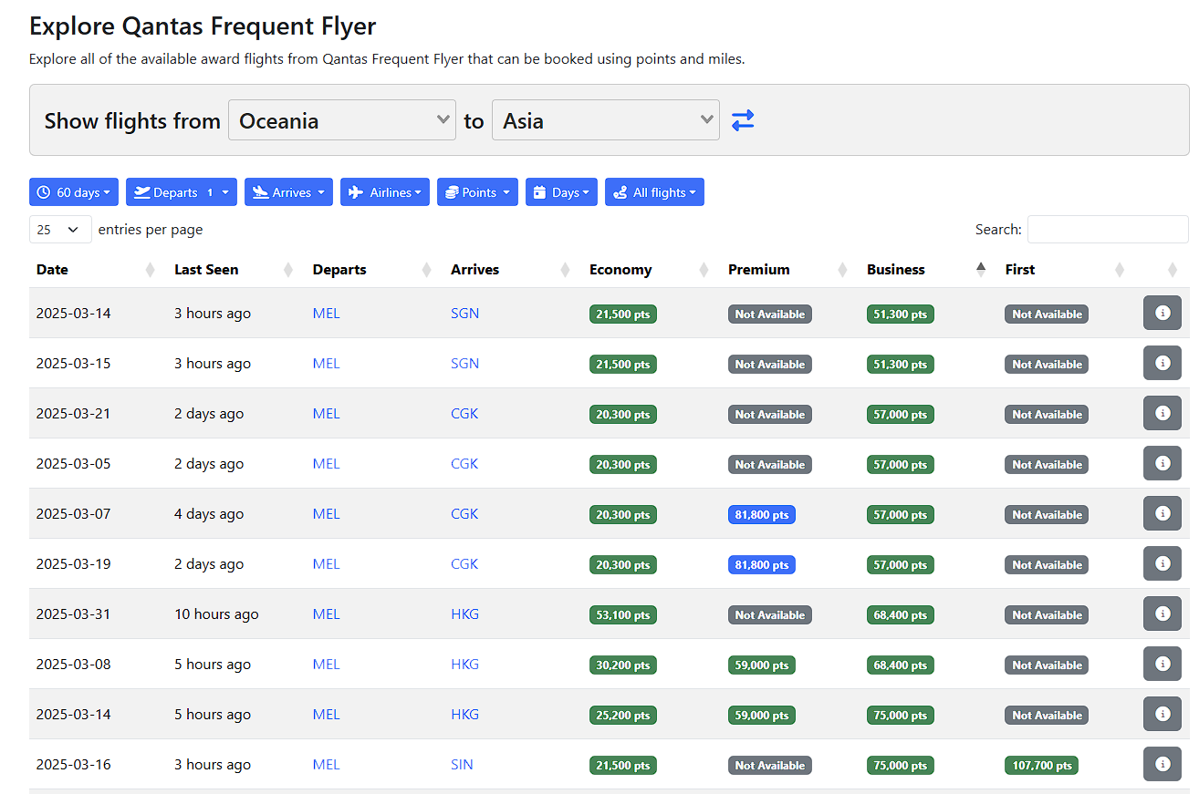Sort table by Date column
The image size is (1199, 794).
point(98,269)
